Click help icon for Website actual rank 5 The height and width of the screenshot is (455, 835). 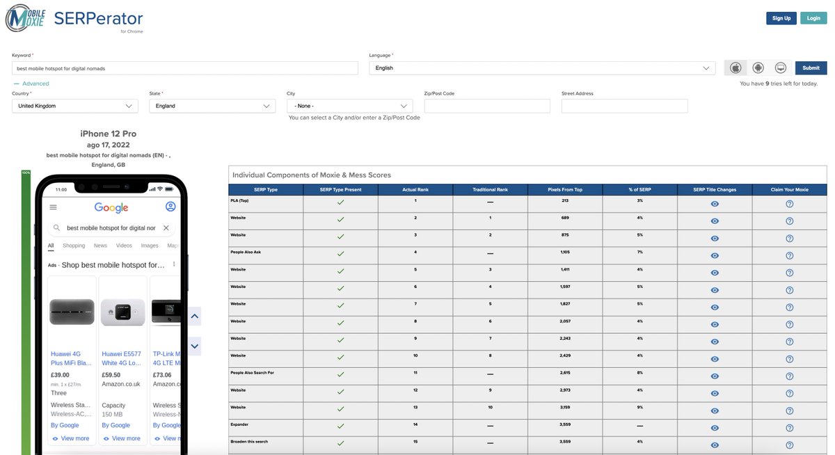(x=790, y=273)
